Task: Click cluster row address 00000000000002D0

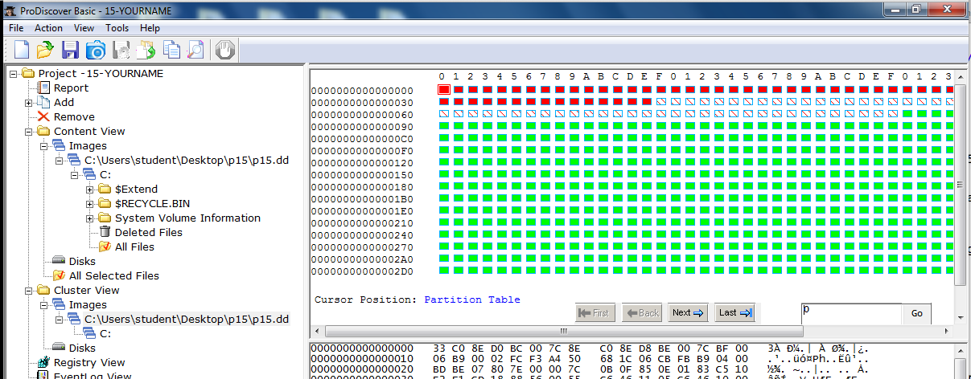Action: (x=362, y=271)
